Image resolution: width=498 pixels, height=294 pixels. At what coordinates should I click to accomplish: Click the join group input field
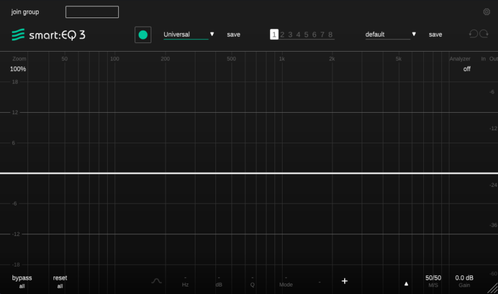coord(92,12)
